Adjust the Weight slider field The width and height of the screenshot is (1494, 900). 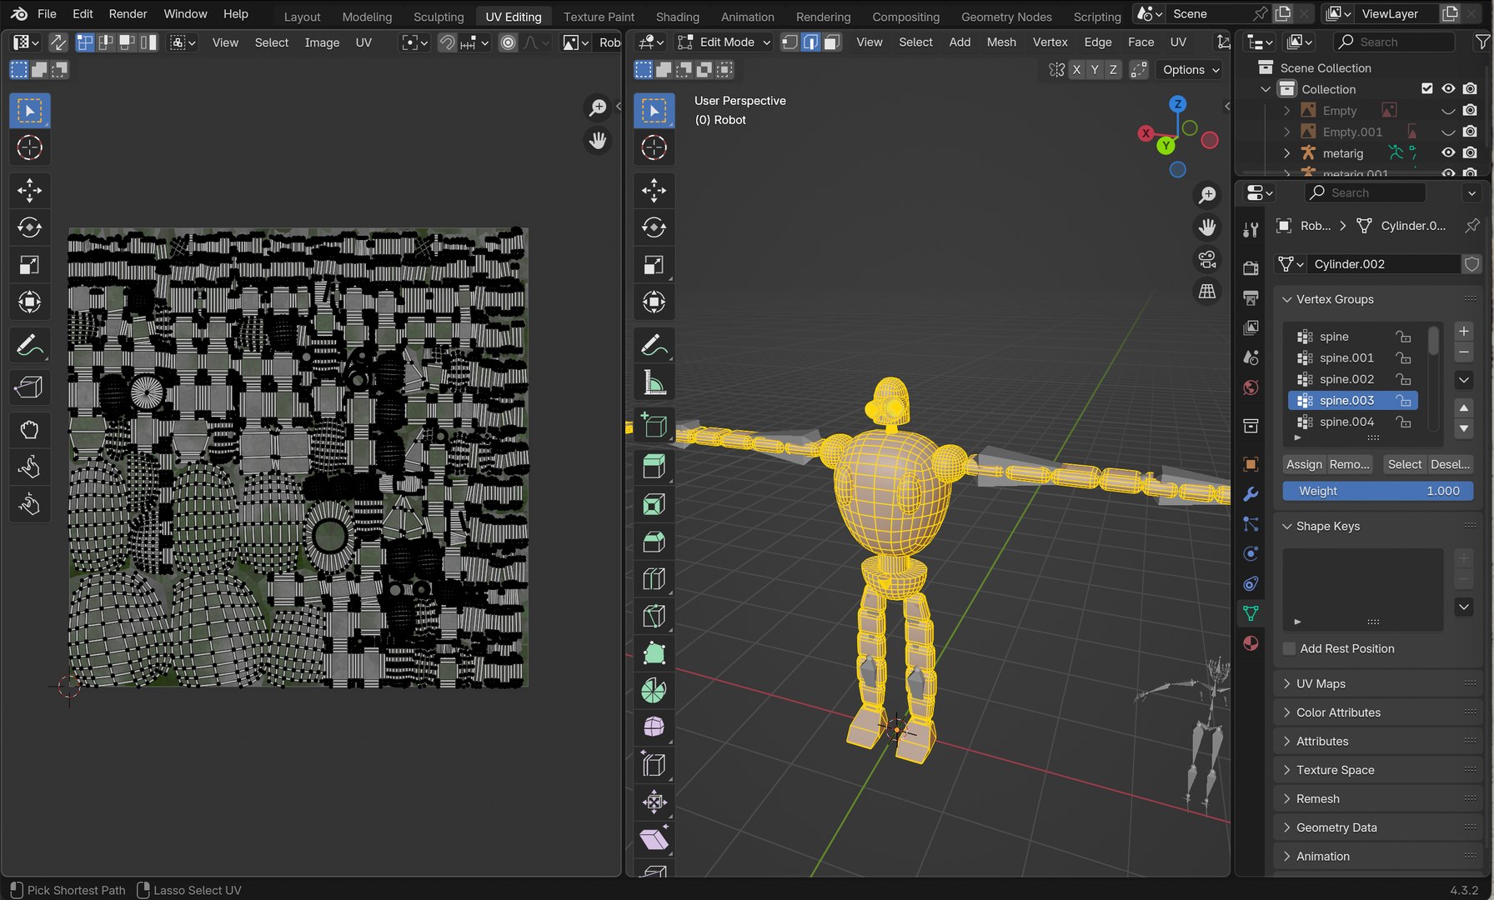(x=1378, y=491)
